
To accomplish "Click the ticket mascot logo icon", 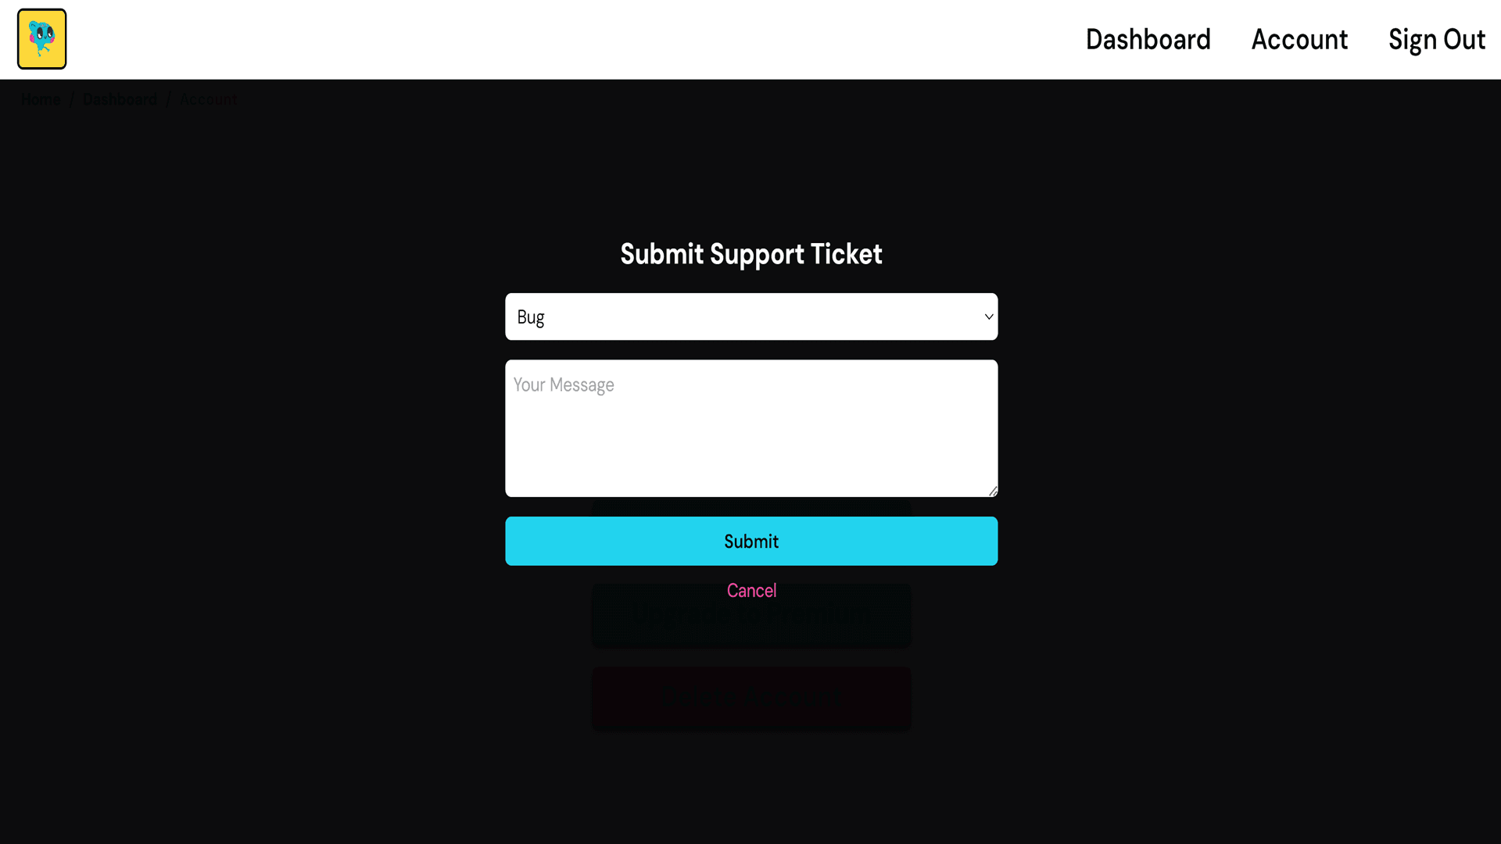I will [41, 39].
